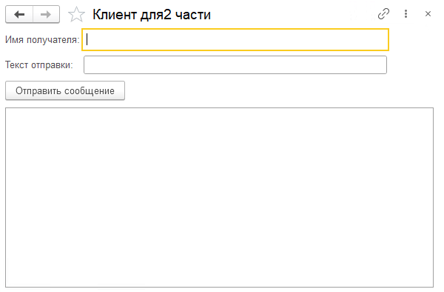Send the message via Отправить сообщение
Image resolution: width=444 pixels, height=292 pixels.
(x=65, y=90)
